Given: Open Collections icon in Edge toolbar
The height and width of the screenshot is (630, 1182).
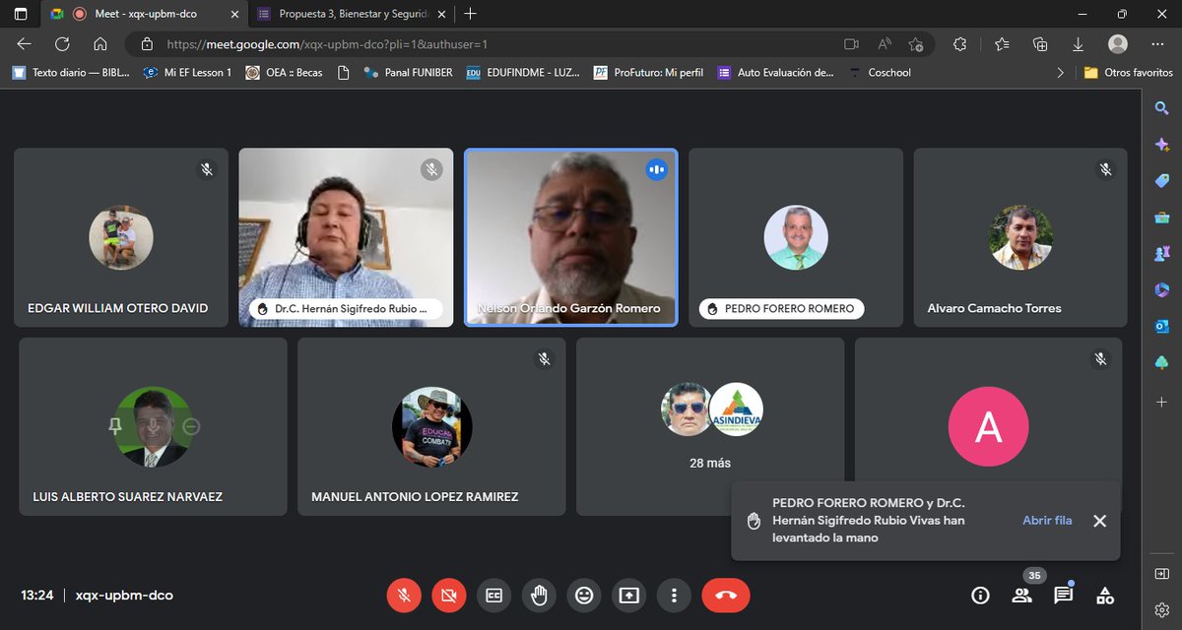Looking at the screenshot, I should coord(1040,44).
